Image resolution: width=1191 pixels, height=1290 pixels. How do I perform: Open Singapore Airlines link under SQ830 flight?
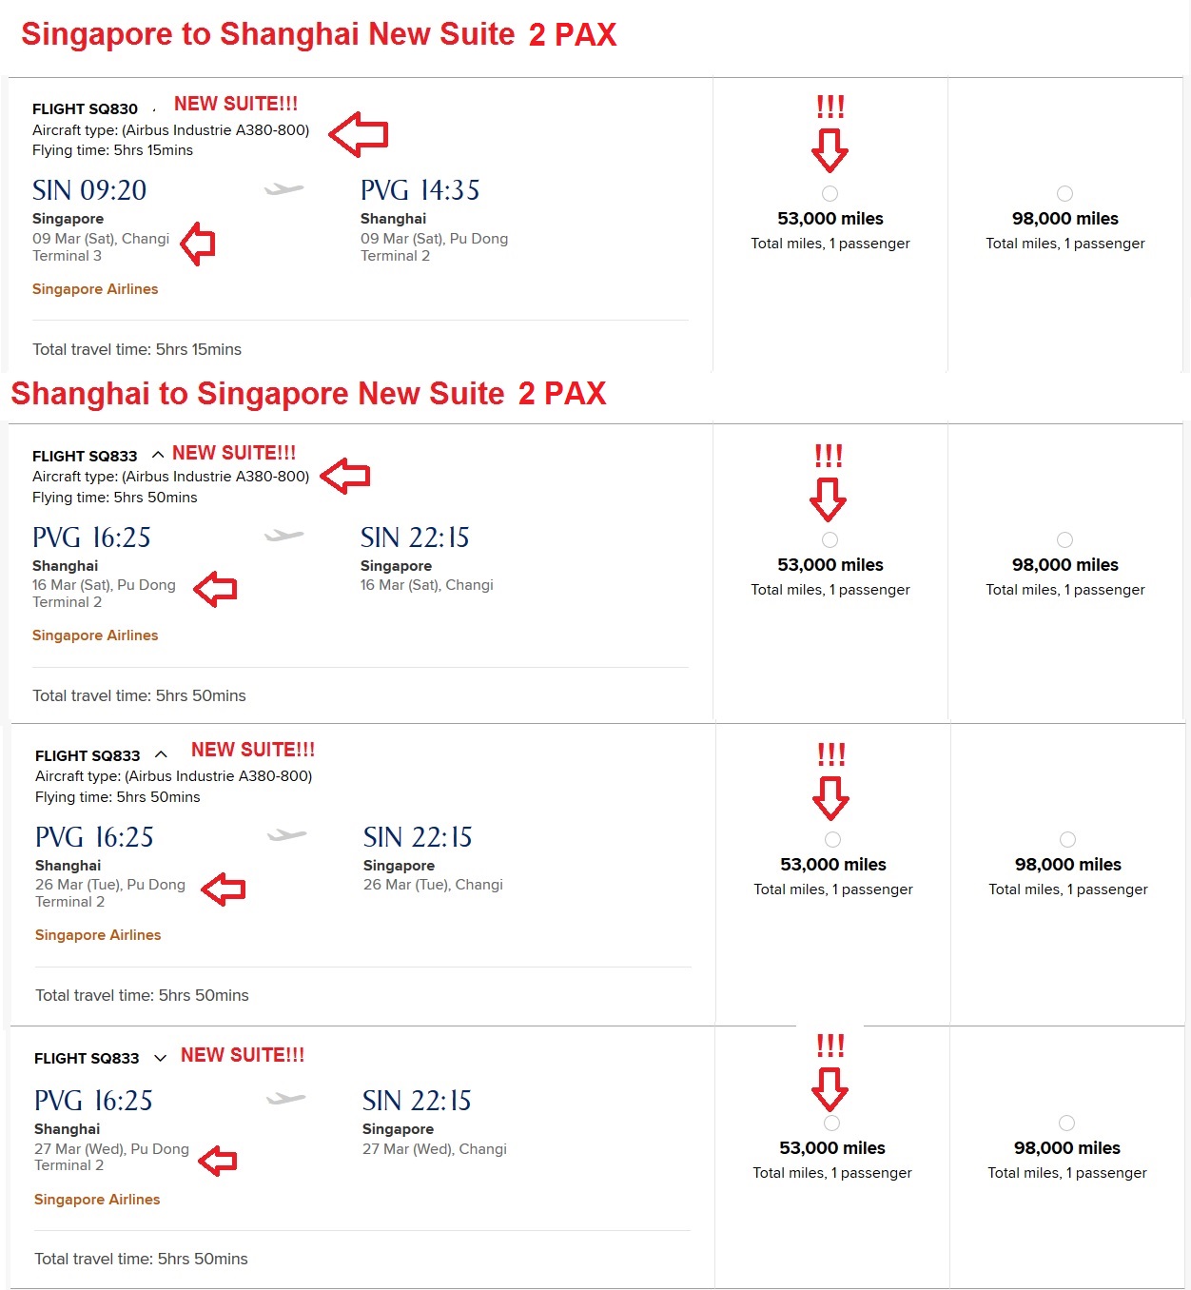[x=95, y=289]
